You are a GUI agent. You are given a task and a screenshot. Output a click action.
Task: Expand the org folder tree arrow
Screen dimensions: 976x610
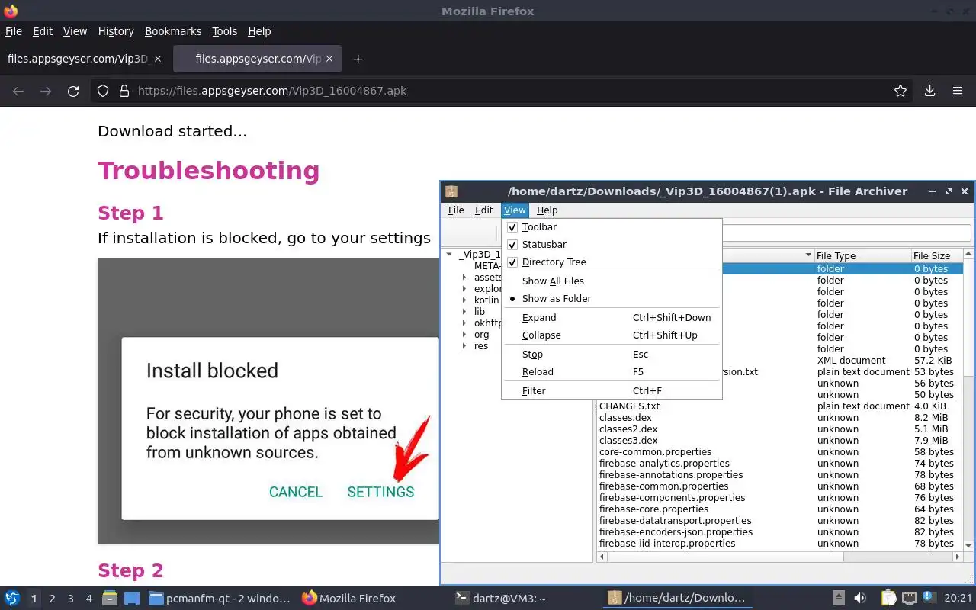pos(464,335)
